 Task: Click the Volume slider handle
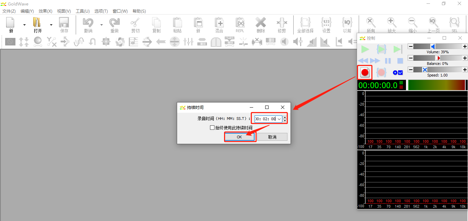click(x=433, y=46)
